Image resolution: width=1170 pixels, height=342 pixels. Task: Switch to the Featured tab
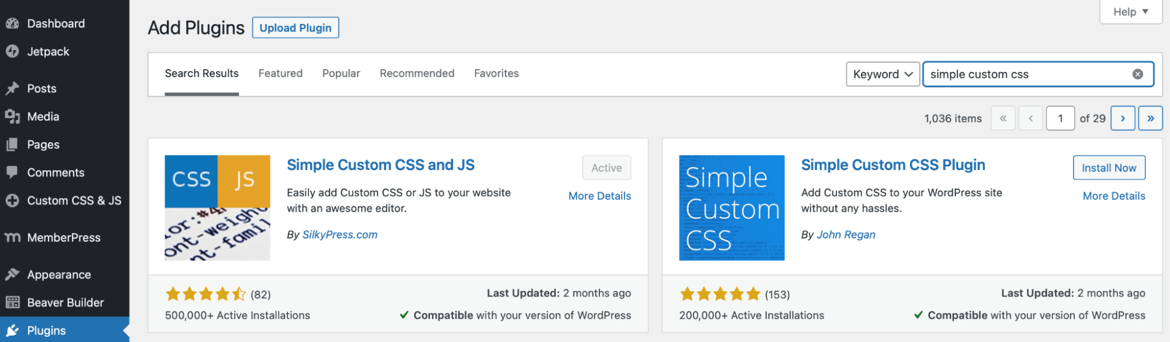click(280, 74)
